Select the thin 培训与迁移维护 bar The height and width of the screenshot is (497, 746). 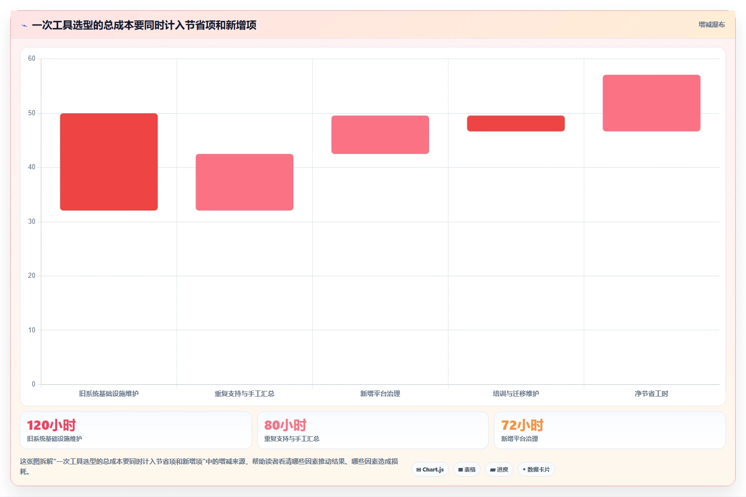pyautogui.click(x=516, y=123)
